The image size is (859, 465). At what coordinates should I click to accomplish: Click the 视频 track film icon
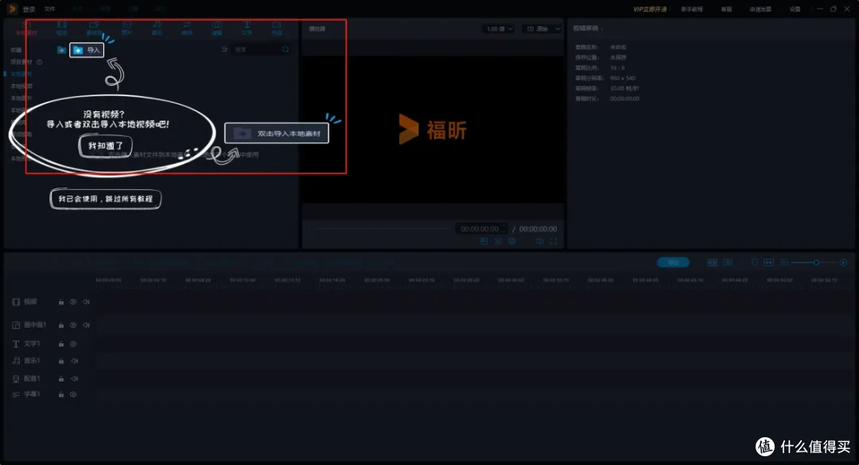coord(16,302)
